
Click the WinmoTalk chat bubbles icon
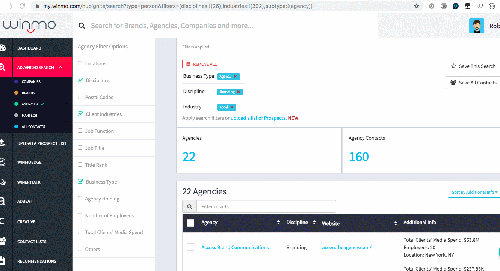[x=2, y=182]
